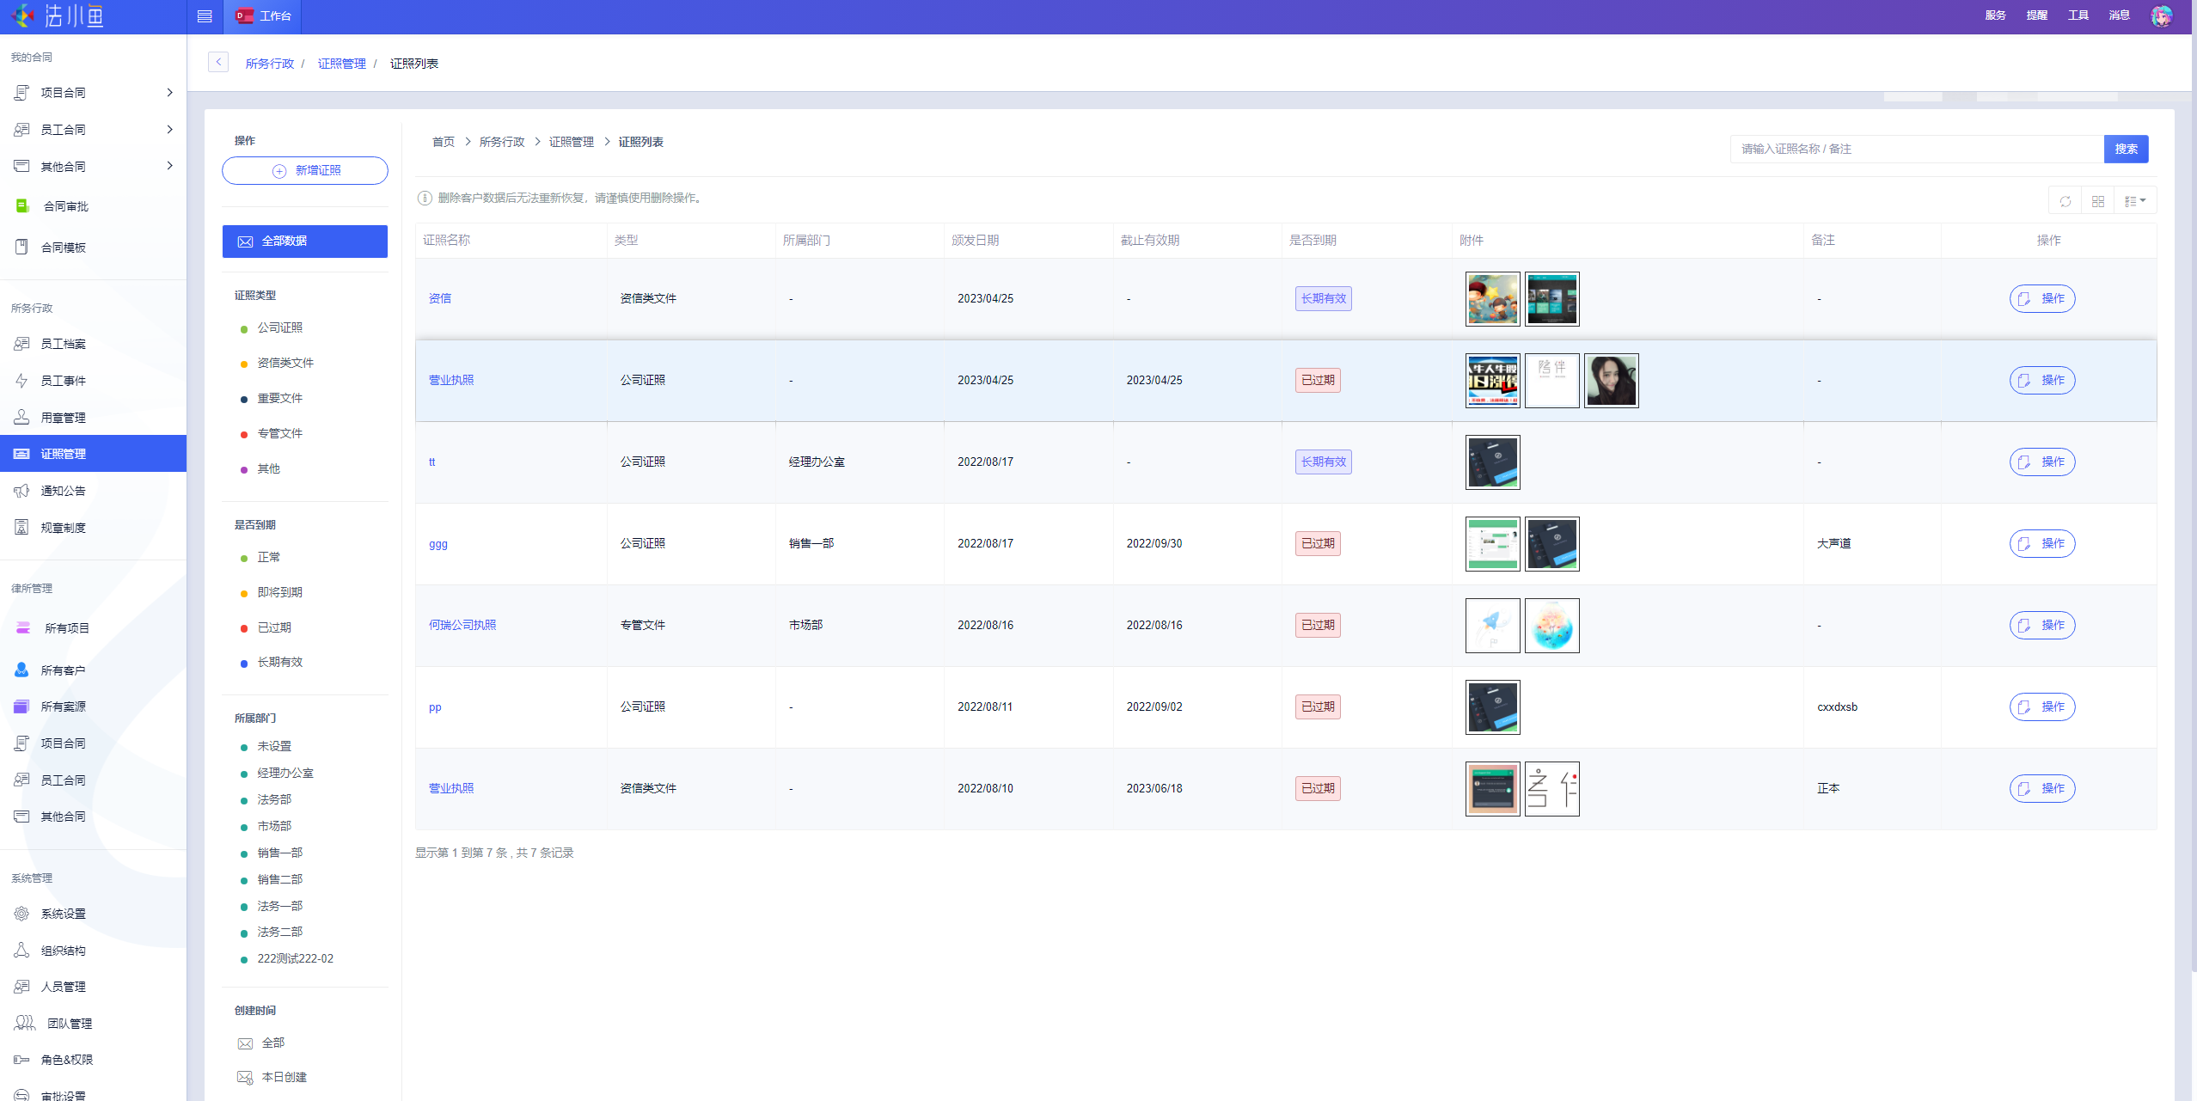The image size is (2197, 1101).
Task: Click user avatar in top-right corner
Action: [2161, 15]
